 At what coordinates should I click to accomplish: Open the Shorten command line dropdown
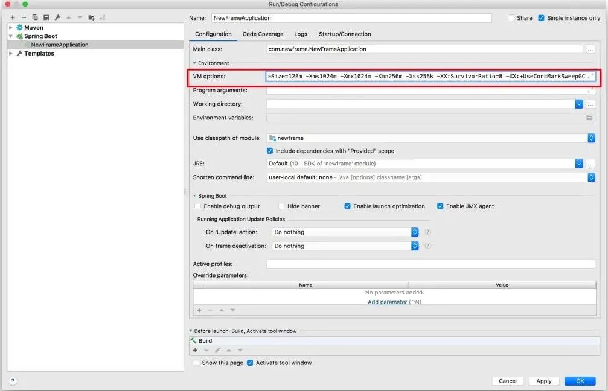coord(591,177)
